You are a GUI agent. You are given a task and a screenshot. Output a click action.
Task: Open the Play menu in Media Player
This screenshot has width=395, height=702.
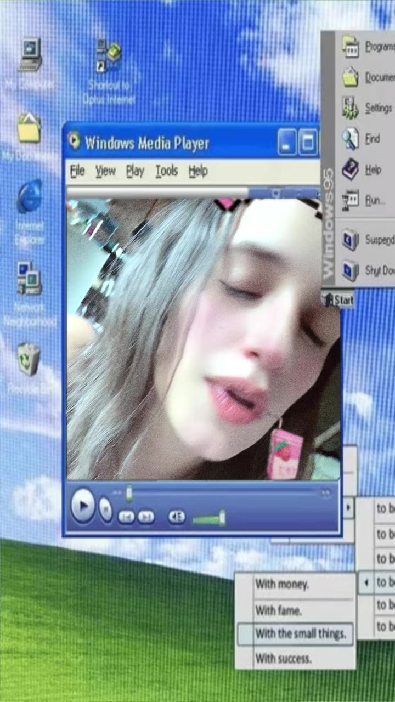click(135, 171)
